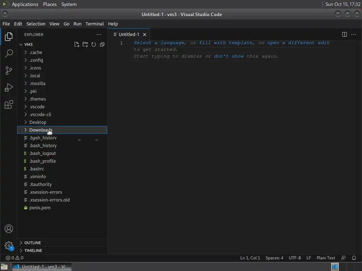Expand the OUTLINE section
Viewport: 362px width, 271px height.
(62, 243)
